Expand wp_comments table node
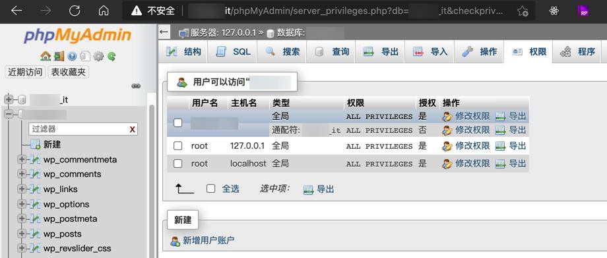This screenshot has height=258, width=607. (x=22, y=174)
